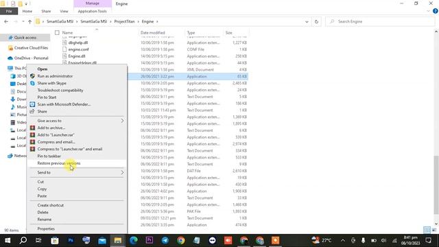Choose Properties in context menu
Screen dimensions: 439x247
[x=46, y=228]
